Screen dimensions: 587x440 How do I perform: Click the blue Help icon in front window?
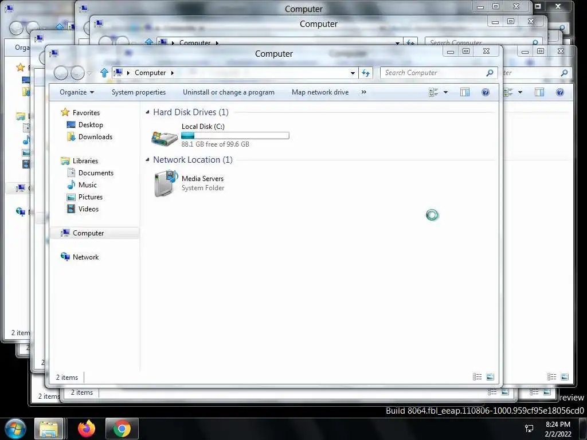tap(485, 92)
